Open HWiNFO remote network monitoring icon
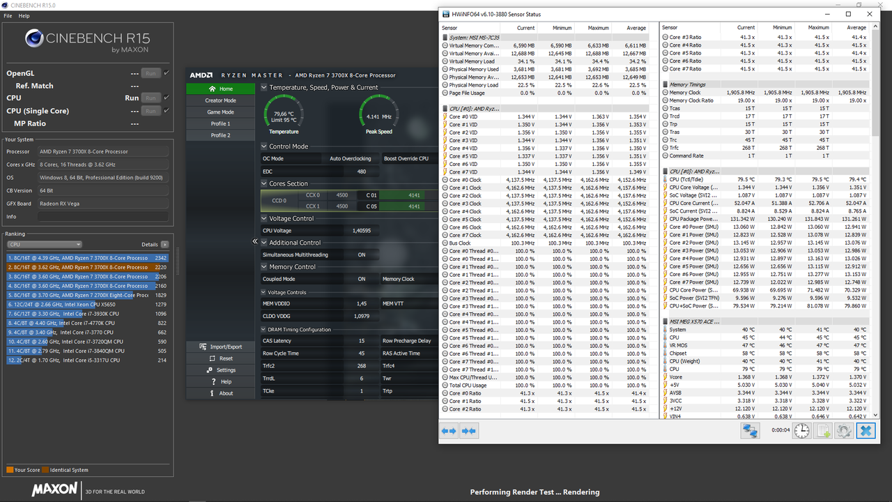The width and height of the screenshot is (892, 502). pos(750,431)
